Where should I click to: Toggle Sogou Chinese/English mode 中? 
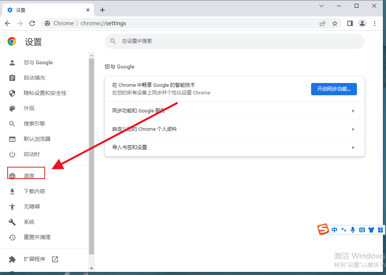pyautogui.click(x=334, y=230)
